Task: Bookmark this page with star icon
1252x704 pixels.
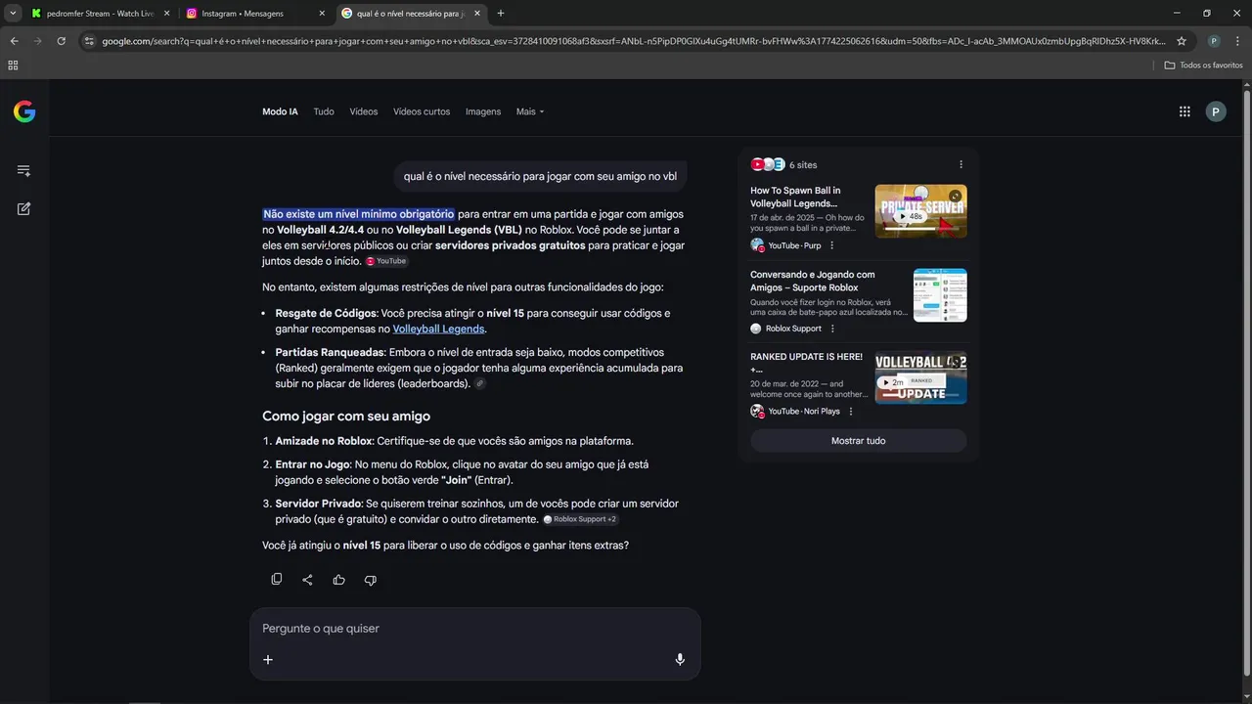Action: pyautogui.click(x=1182, y=41)
